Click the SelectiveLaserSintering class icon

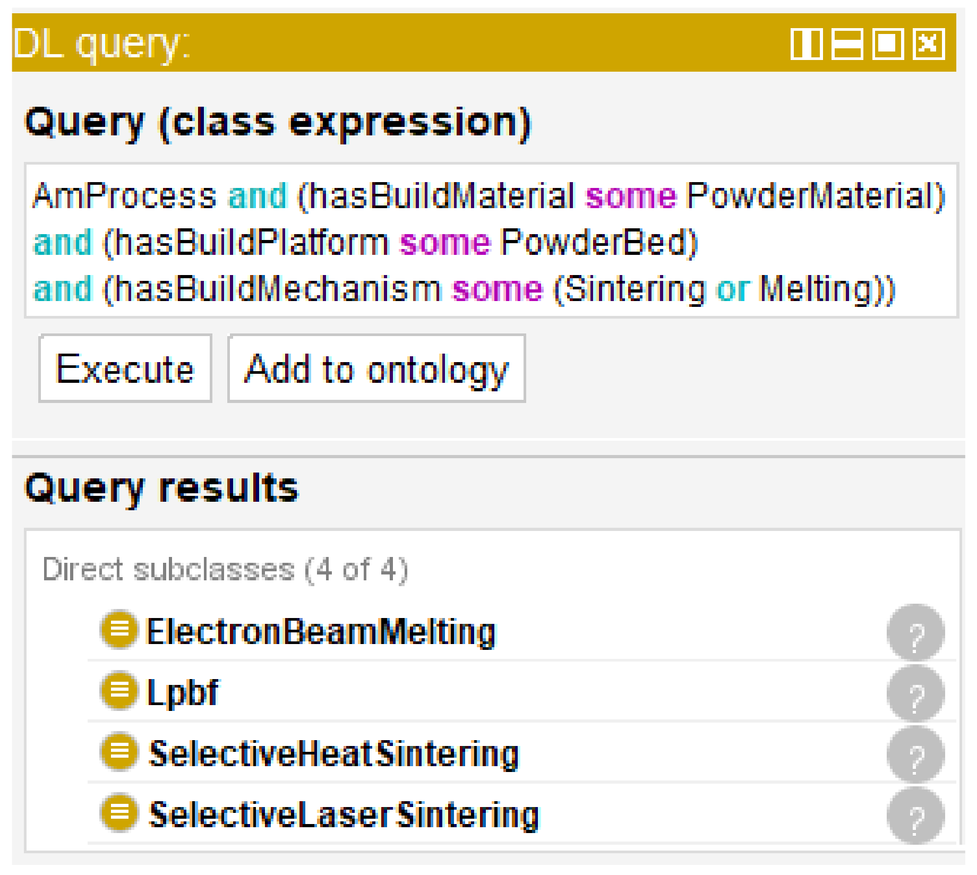point(119,812)
